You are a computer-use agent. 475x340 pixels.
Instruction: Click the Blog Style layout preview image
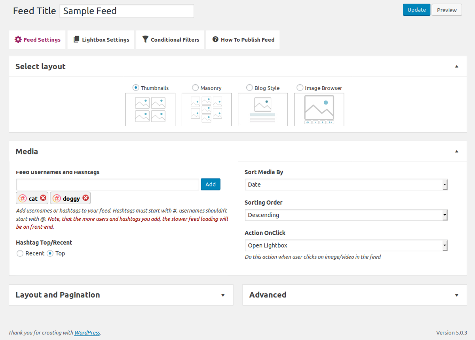pos(263,110)
